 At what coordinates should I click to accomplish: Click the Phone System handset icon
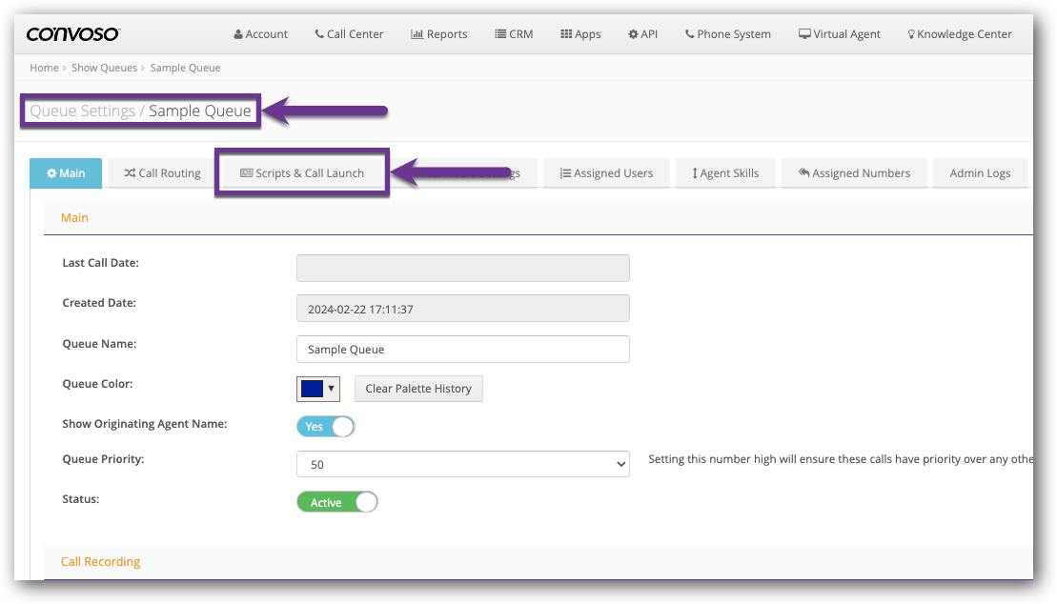(x=689, y=34)
